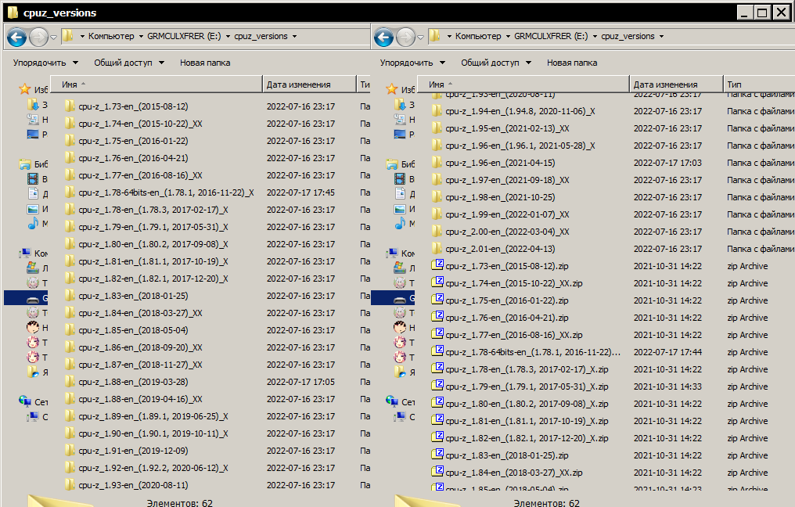Click Music library icon in left navigation pane
This screenshot has width=795, height=507.
coord(33,223)
